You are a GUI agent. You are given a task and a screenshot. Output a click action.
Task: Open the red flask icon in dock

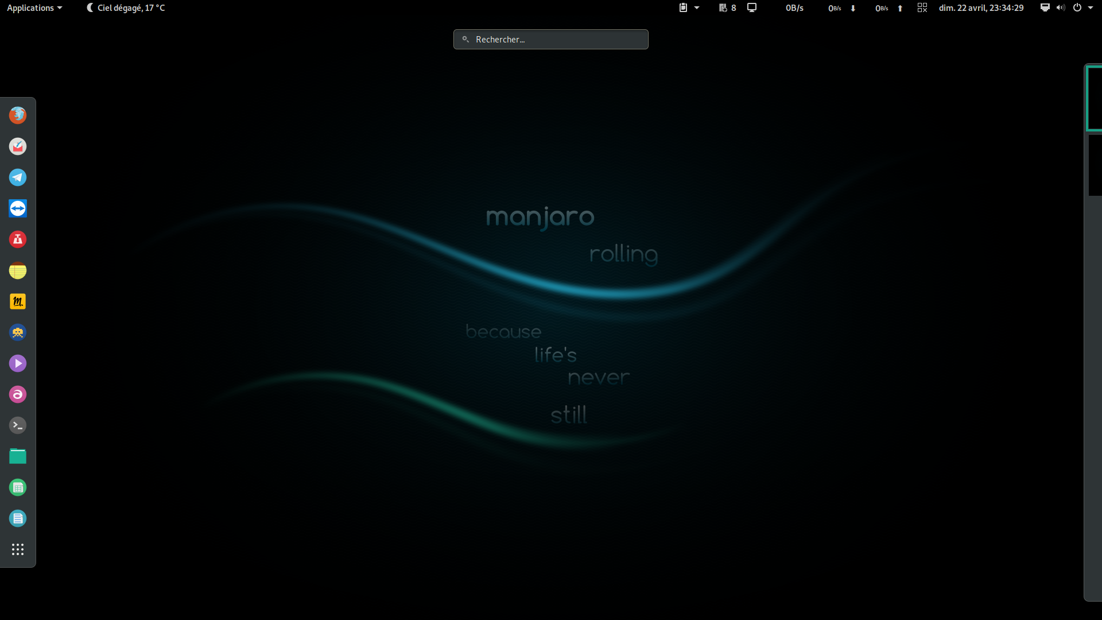coord(18,239)
